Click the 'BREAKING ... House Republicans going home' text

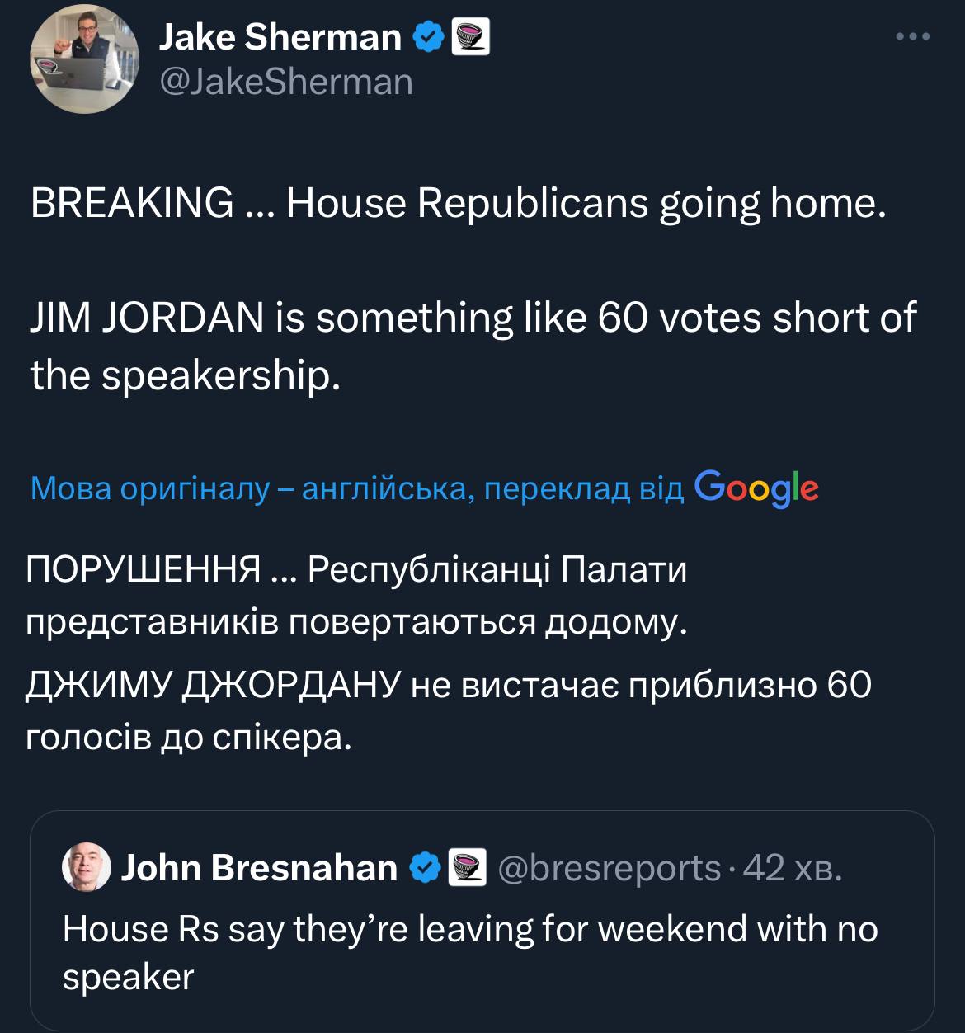pos(458,203)
